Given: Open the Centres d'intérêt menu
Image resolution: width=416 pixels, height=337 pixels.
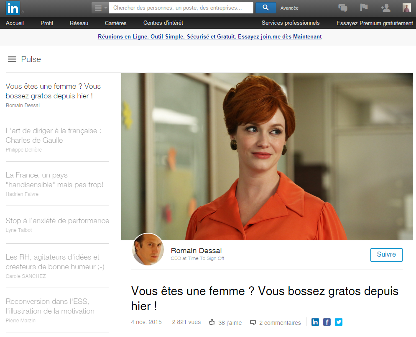Looking at the screenshot, I should click(163, 23).
